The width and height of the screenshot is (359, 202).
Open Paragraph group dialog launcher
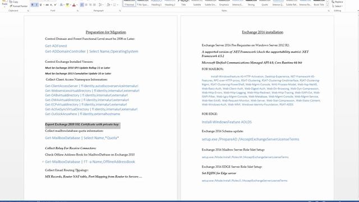[x=119, y=11]
